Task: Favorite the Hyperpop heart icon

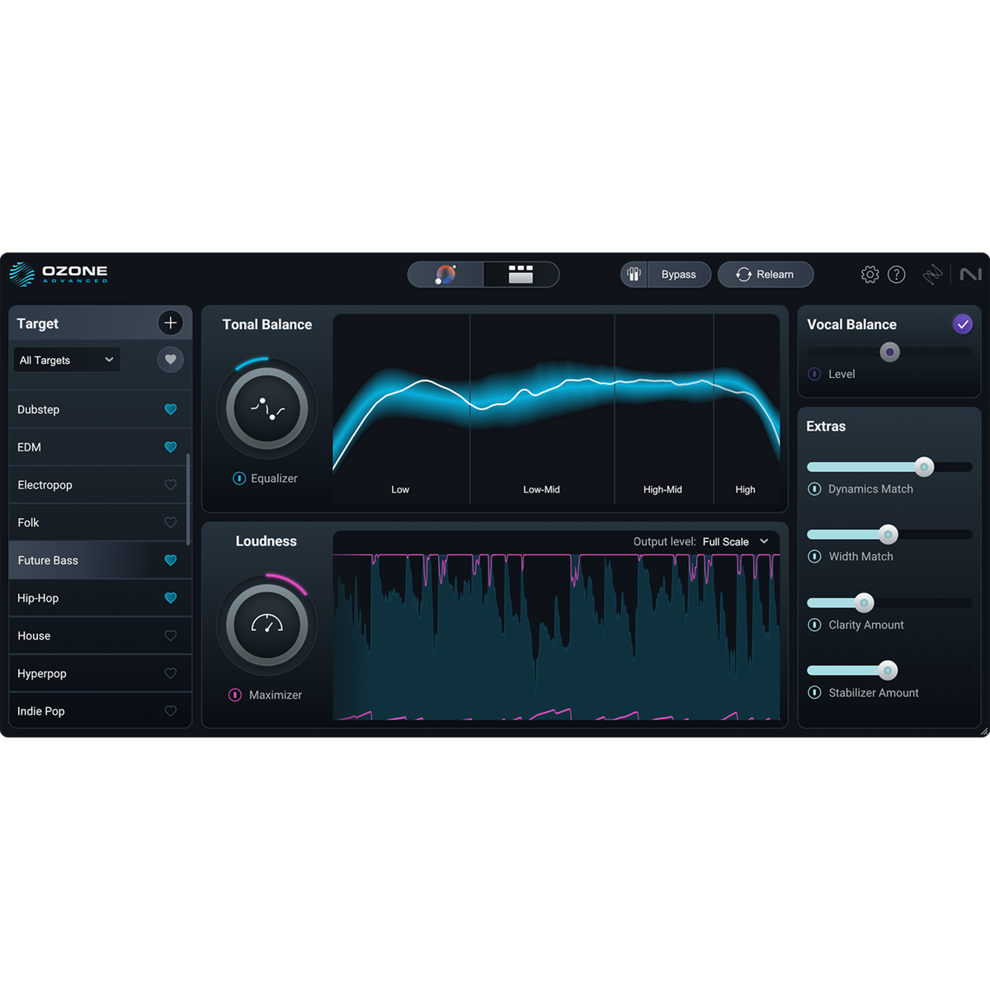Action: coord(171,673)
